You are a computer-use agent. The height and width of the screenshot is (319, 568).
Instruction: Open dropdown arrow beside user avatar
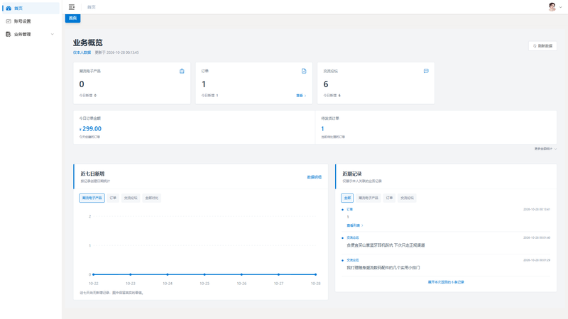pyautogui.click(x=561, y=7)
